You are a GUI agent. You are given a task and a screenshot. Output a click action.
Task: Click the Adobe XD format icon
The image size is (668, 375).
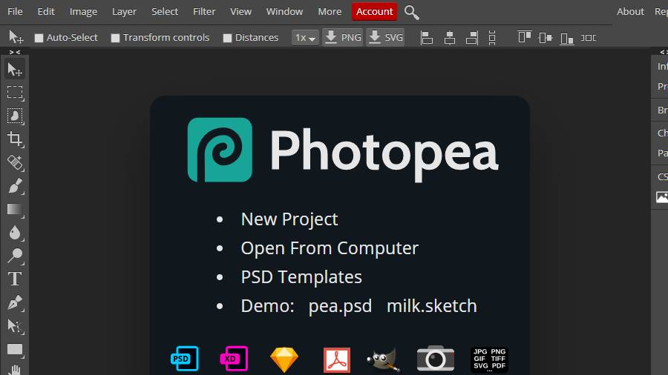pos(234,359)
